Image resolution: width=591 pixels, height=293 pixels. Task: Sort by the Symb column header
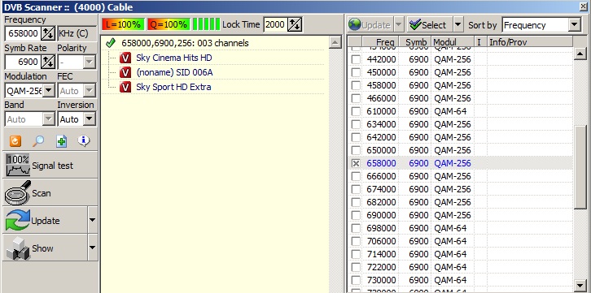coord(415,41)
